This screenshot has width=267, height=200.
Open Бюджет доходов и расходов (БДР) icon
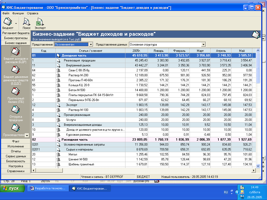16,52
